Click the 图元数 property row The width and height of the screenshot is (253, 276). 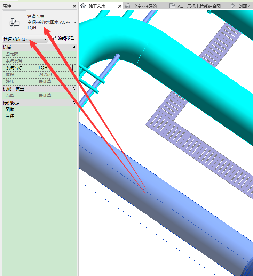coord(40,54)
